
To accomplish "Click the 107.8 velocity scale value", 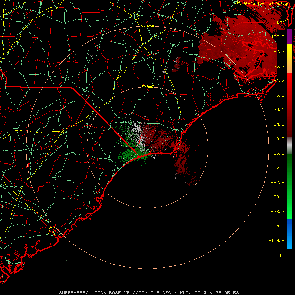I will (x=278, y=37).
